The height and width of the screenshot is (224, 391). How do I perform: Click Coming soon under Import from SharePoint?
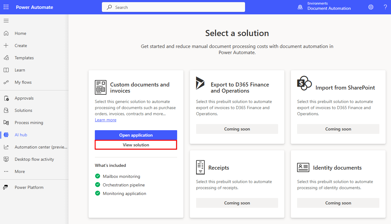point(338,129)
